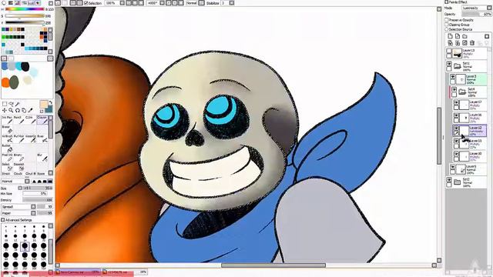The height and width of the screenshot is (277, 493).
Task: Adjust the layer Opacity slider
Action: [x=476, y=15]
